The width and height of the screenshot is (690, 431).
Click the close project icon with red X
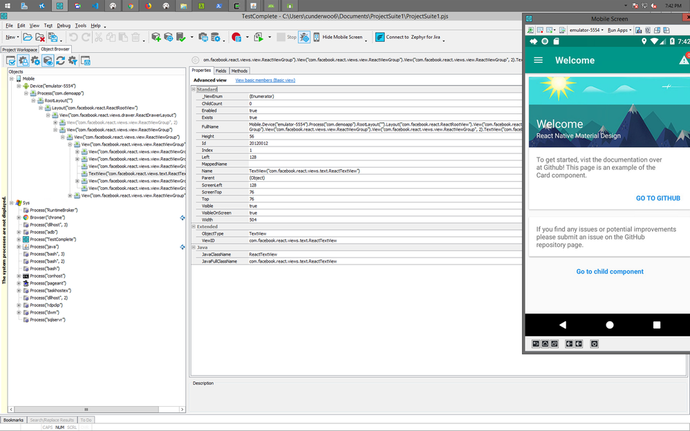point(40,37)
